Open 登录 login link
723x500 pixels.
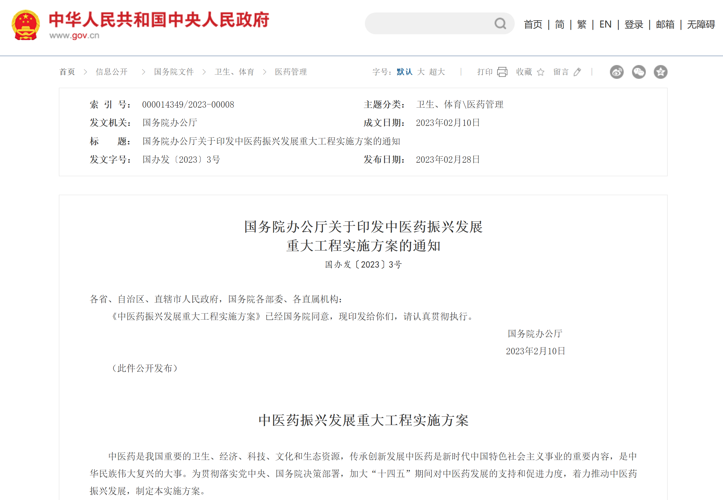click(x=634, y=24)
